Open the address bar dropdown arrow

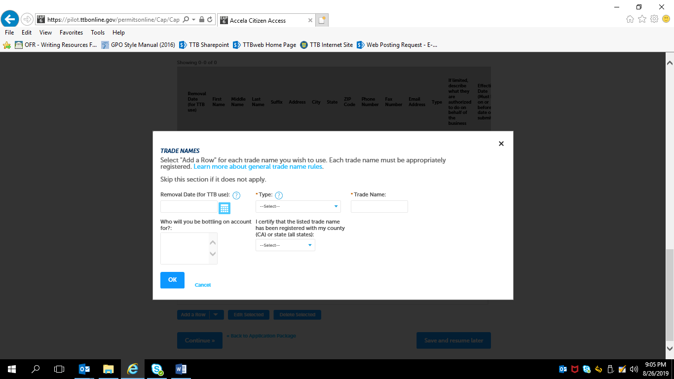click(193, 20)
